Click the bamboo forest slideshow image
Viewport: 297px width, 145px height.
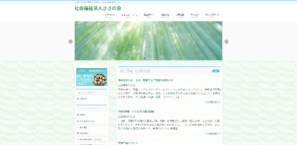pos(148,41)
